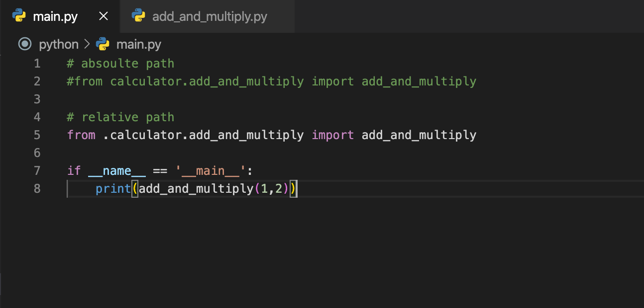This screenshot has height=308, width=644.
Task: Click the import keyword on line 5
Action: [332, 135]
